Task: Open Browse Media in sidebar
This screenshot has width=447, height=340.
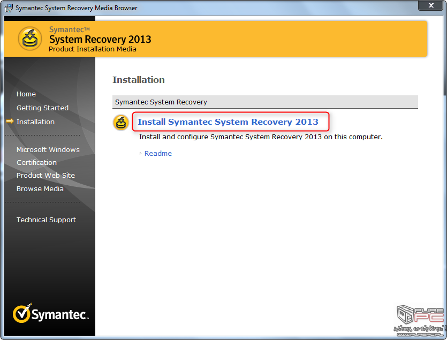Action: [40, 189]
